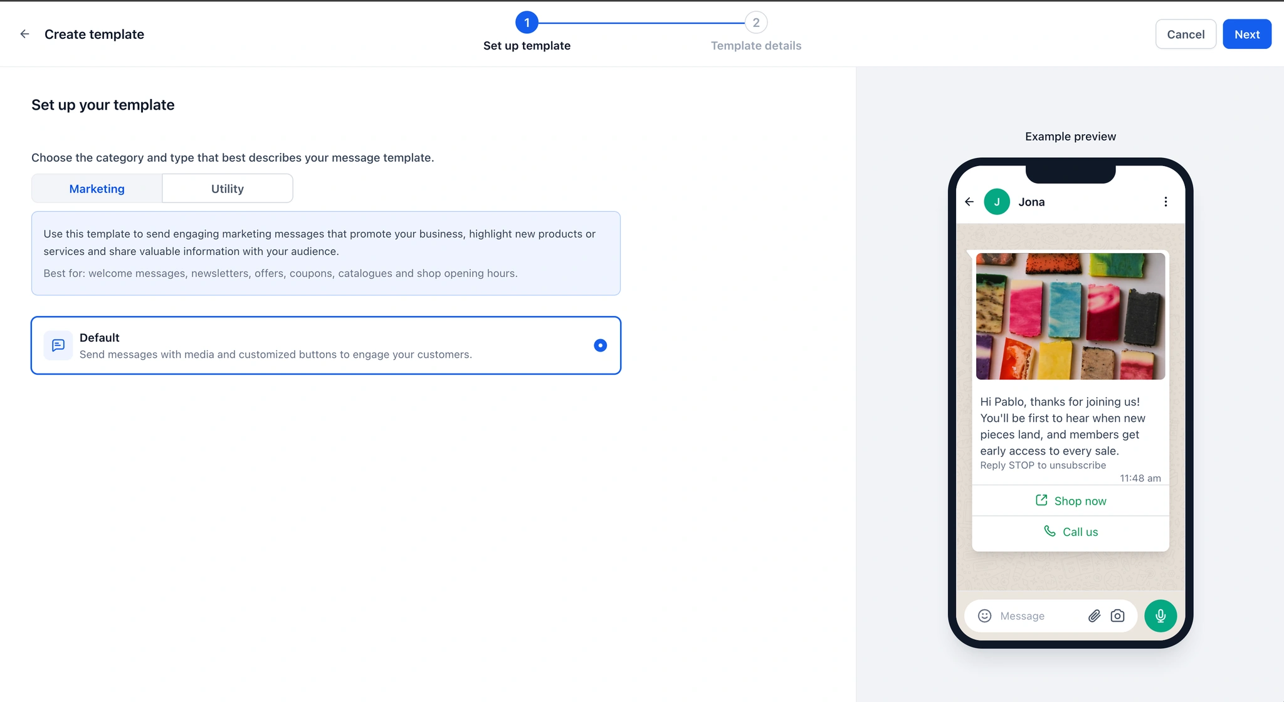Click the Jona contact name
The width and height of the screenshot is (1284, 702).
tap(1031, 202)
